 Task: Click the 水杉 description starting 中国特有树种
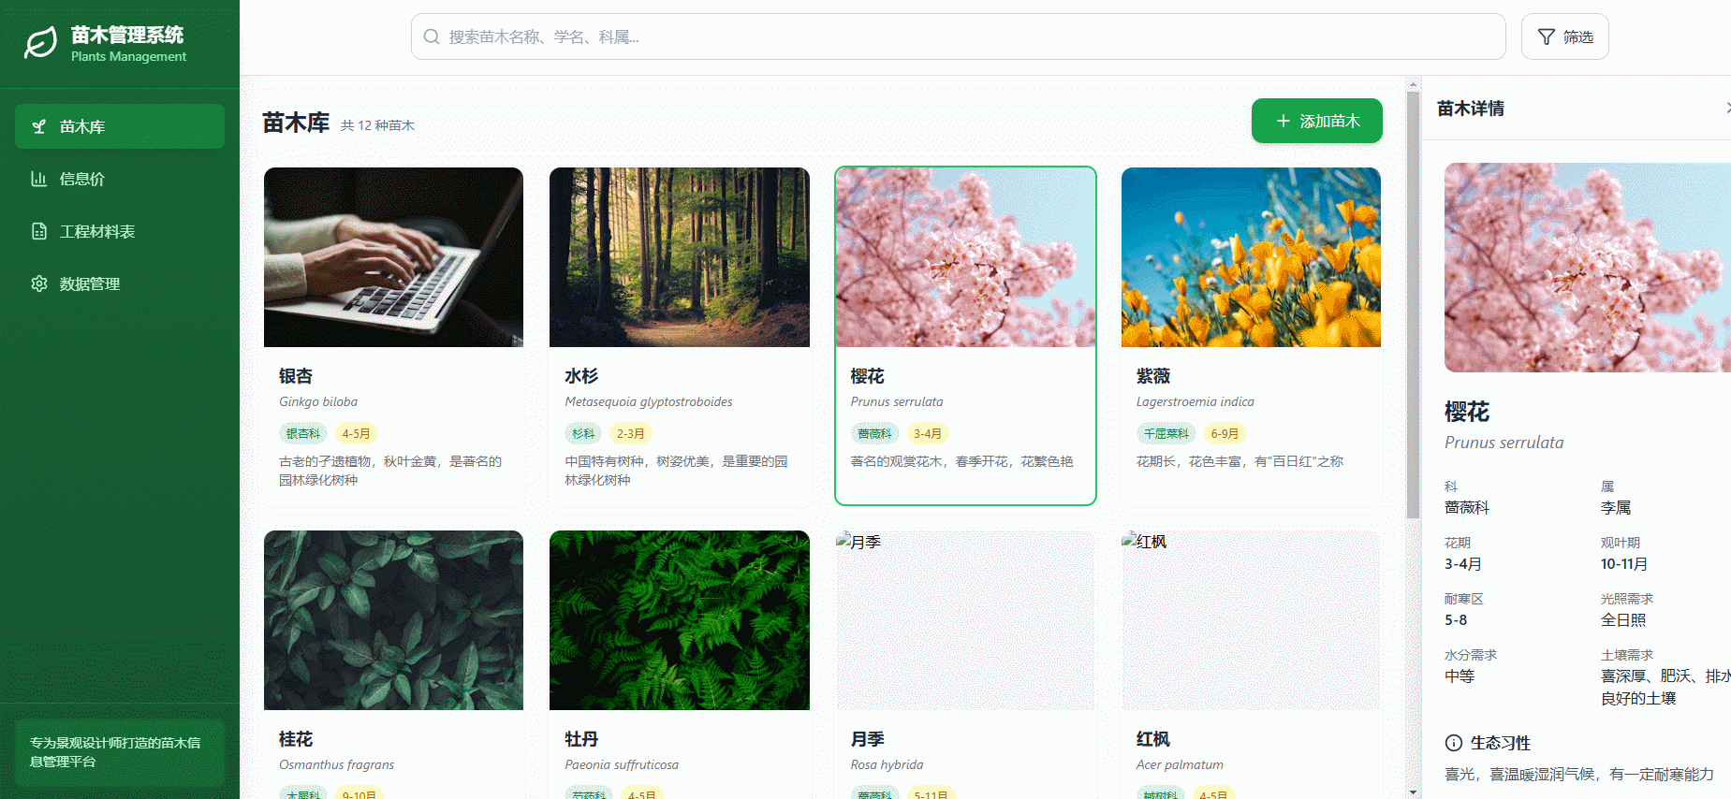pyautogui.click(x=677, y=471)
